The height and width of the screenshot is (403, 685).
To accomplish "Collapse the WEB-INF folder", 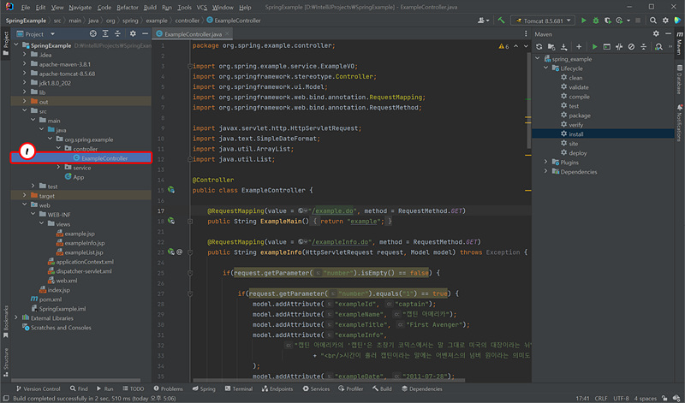I will coord(33,215).
